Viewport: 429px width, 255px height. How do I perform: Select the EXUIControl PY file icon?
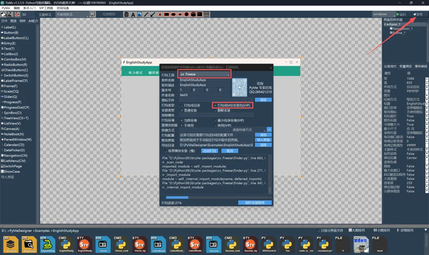point(269,244)
